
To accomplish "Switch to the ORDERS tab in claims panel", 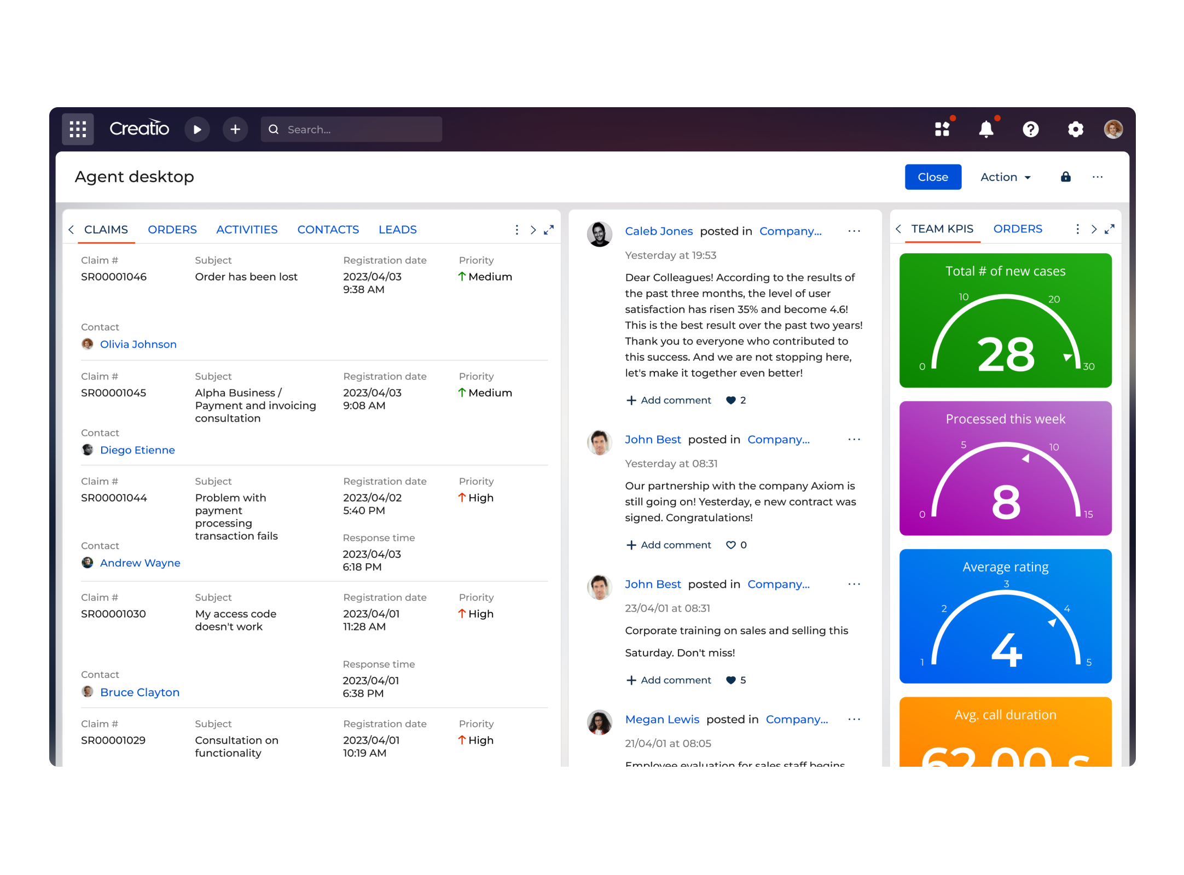I will tap(173, 228).
